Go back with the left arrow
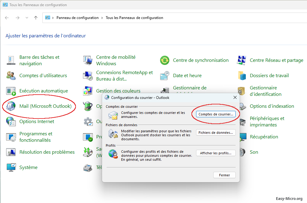The width and height of the screenshot is (307, 203). coord(7,18)
